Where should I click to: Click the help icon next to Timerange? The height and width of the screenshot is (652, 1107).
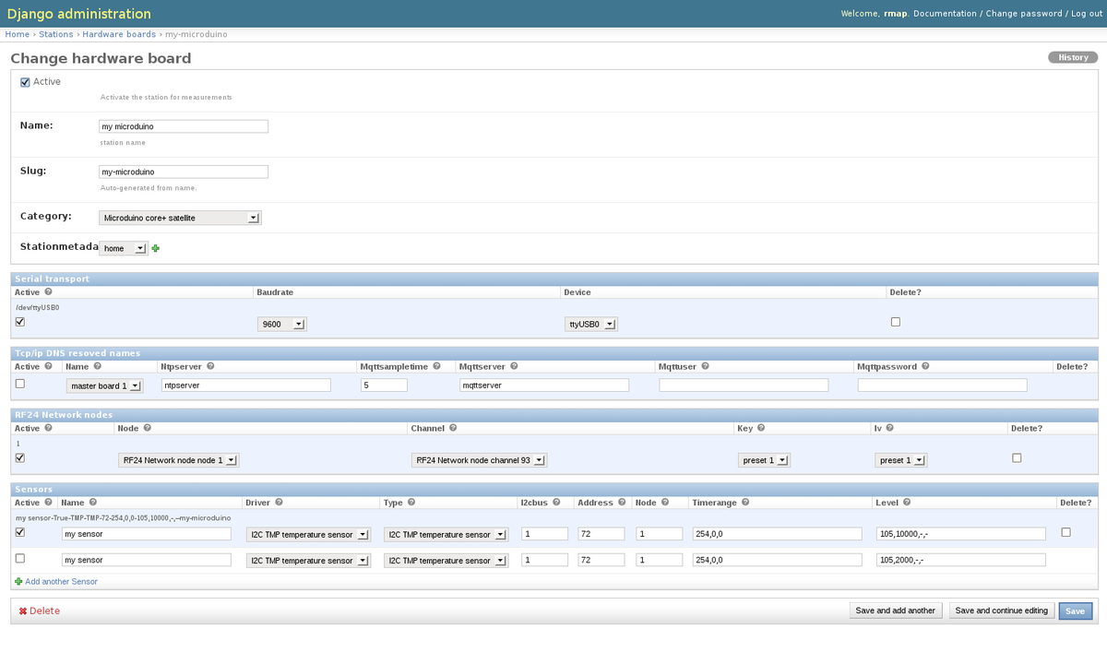pos(744,503)
